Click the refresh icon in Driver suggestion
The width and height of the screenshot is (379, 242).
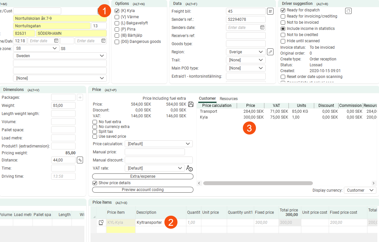tap(348, 11)
